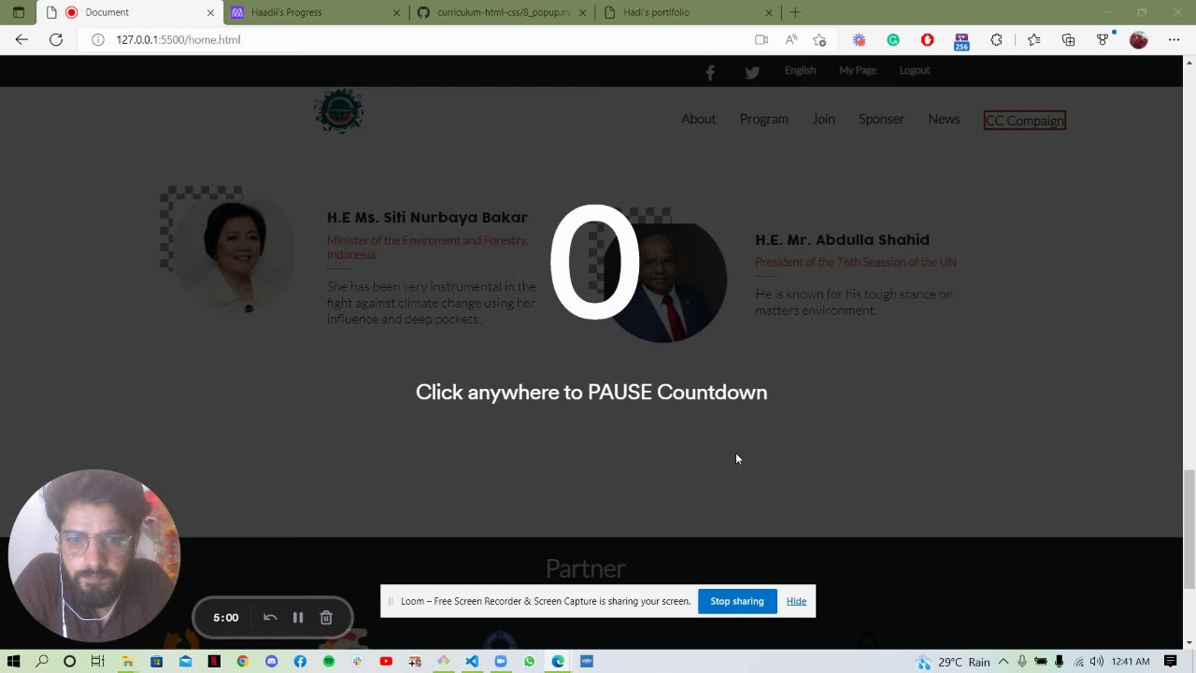This screenshot has width=1196, height=673.
Task: Open the rewards trophy icon
Action: pyautogui.click(x=1103, y=39)
